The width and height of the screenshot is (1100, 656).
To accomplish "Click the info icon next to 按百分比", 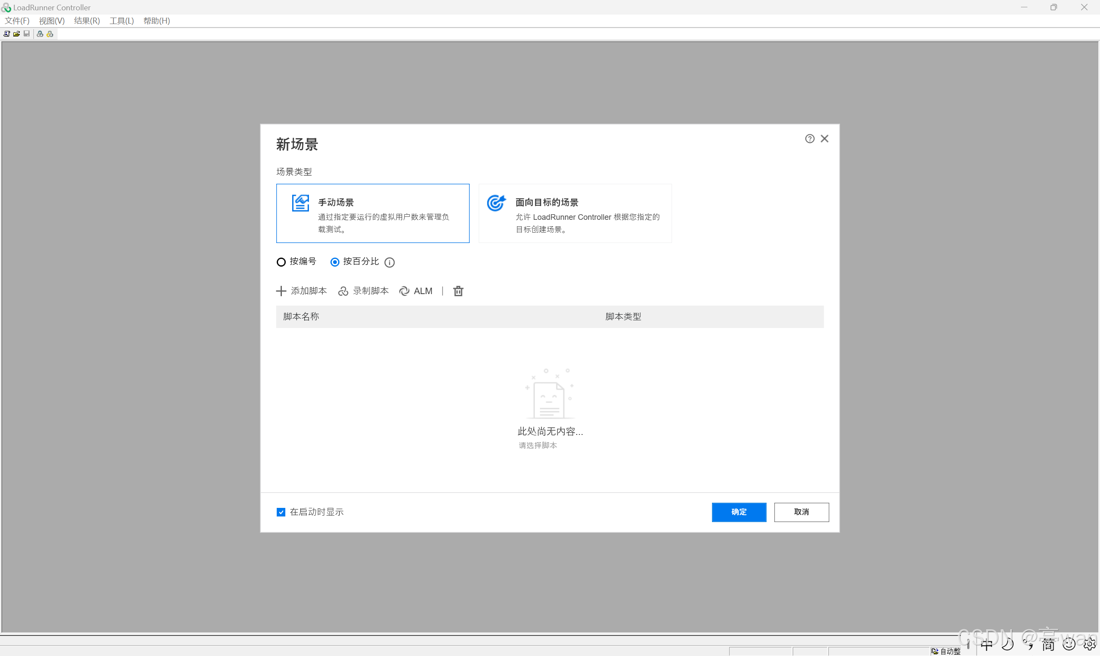I will pyautogui.click(x=389, y=263).
